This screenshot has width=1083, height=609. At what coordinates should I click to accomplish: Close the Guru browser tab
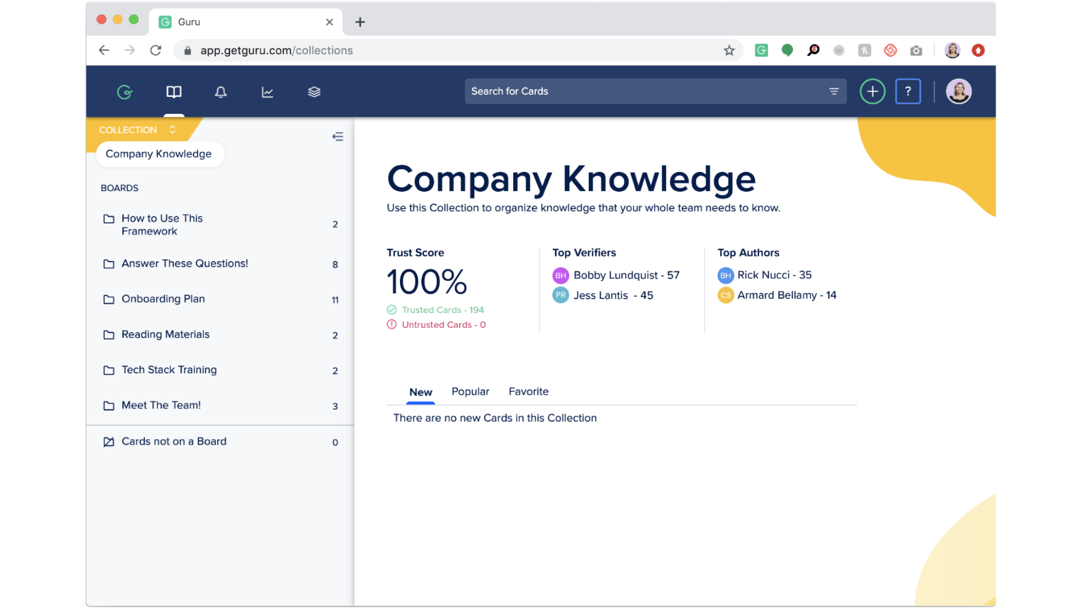[x=329, y=22]
